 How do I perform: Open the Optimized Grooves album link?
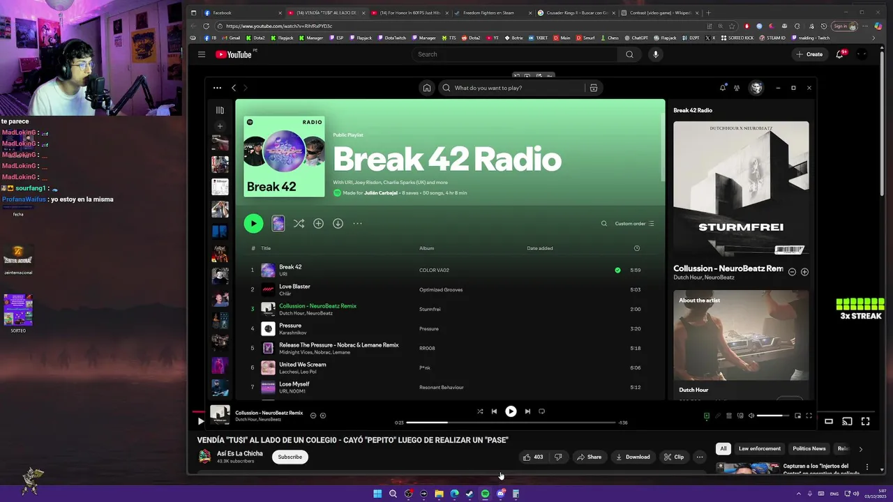click(x=441, y=289)
